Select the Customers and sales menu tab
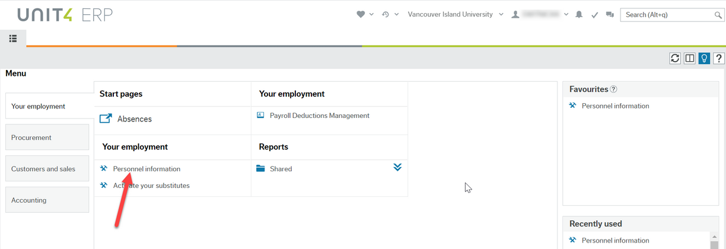Image resolution: width=726 pixels, height=249 pixels. click(x=47, y=169)
